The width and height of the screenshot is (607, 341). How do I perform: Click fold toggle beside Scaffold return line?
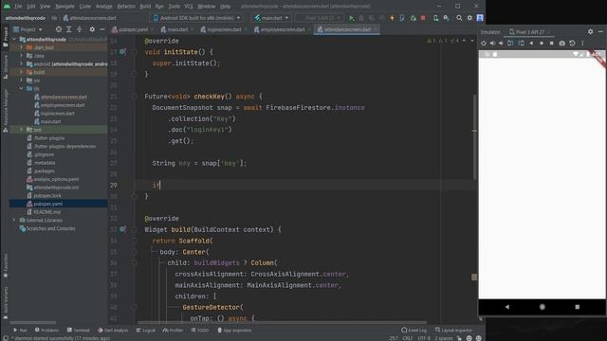tap(134, 241)
